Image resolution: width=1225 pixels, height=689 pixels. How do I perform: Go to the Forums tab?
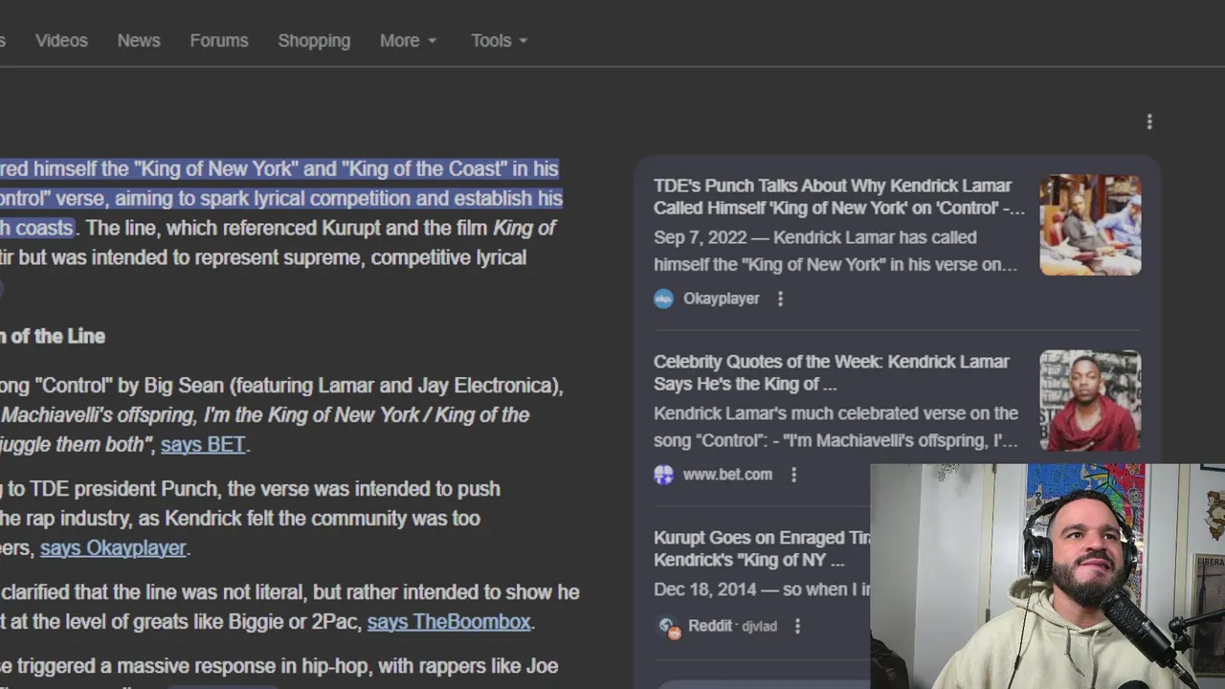pos(219,40)
